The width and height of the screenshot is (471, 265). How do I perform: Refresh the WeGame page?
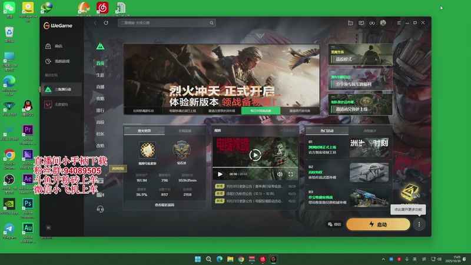106,23
